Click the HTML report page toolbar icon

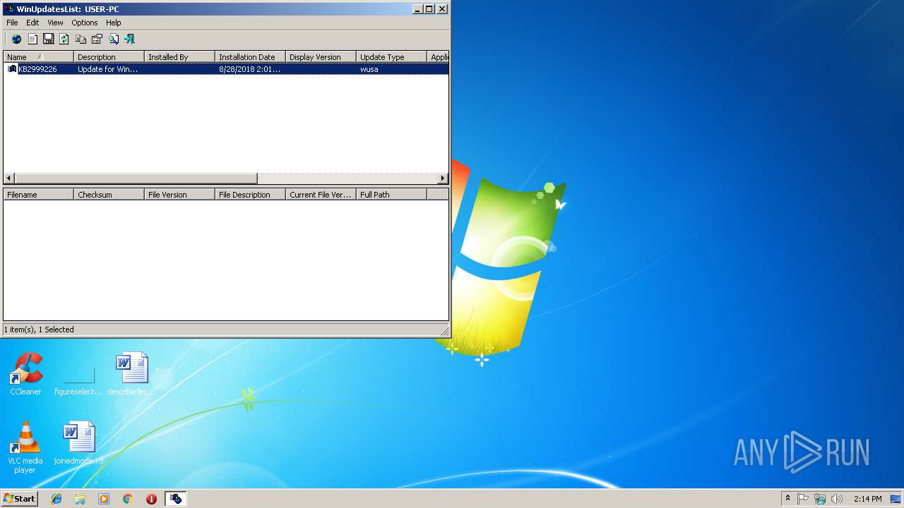32,40
